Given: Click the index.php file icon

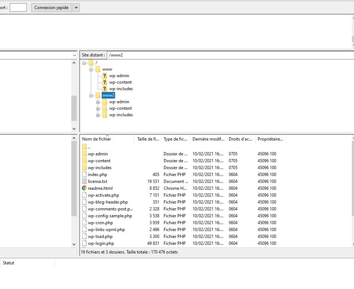Looking at the screenshot, I should (84, 175).
